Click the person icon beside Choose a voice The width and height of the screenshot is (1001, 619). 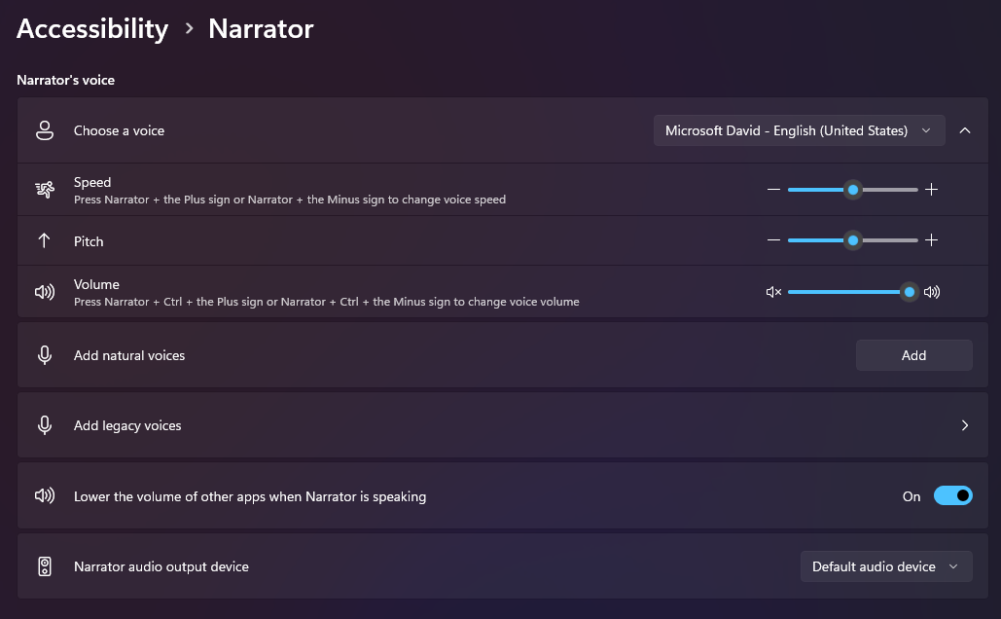tap(45, 130)
